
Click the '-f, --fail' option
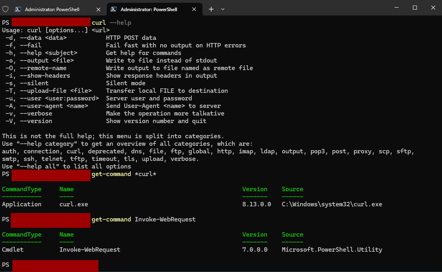click(24, 45)
